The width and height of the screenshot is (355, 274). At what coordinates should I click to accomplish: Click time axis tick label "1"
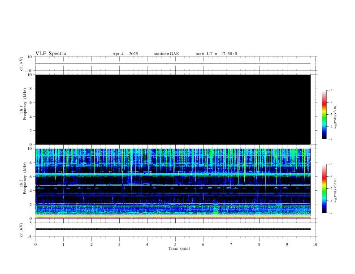point(63,244)
